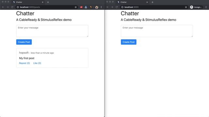209x117 pixels.
Task: Select the 'My first post' text
Action: [x=27, y=58]
